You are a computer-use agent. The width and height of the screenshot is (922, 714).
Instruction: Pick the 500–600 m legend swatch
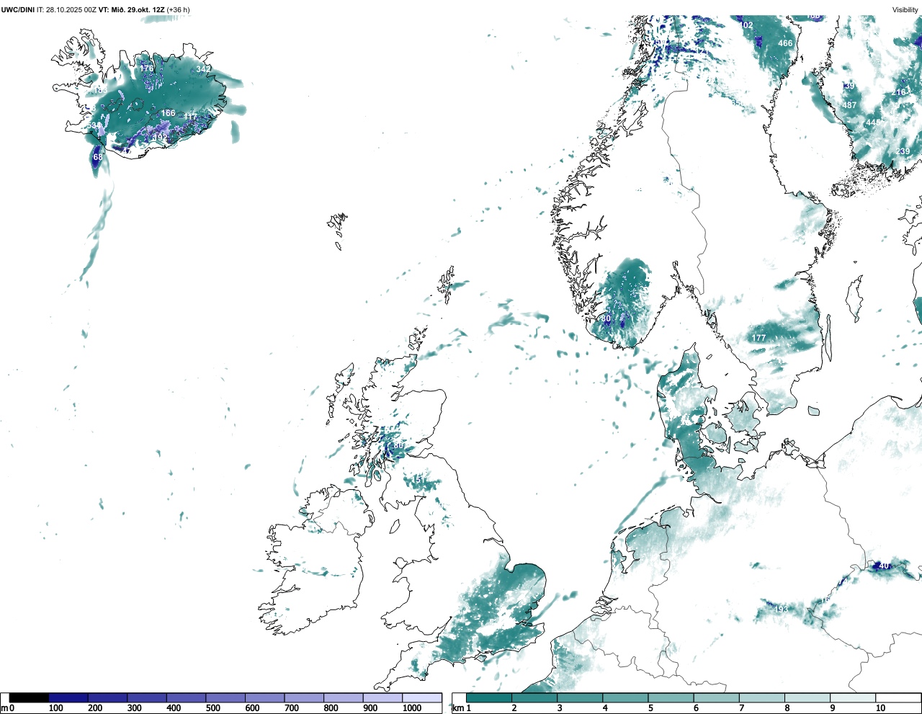pyautogui.click(x=225, y=697)
